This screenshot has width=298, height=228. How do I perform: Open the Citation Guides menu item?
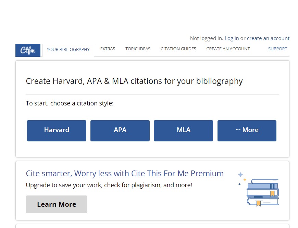(x=178, y=49)
